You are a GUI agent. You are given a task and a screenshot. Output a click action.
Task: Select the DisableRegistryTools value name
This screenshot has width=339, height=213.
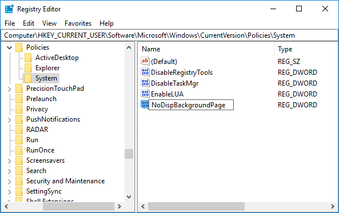(x=182, y=73)
